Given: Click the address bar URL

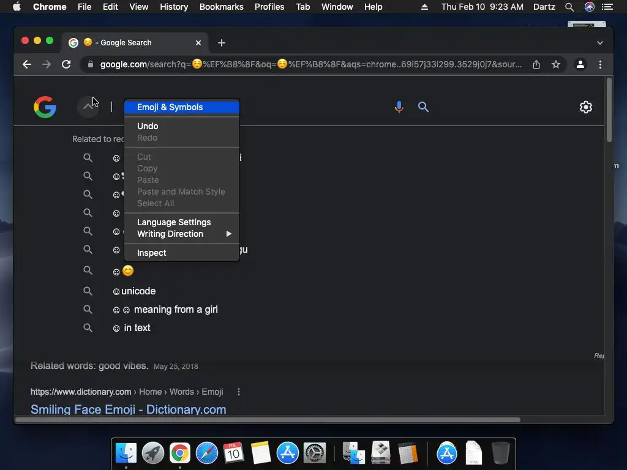Looking at the screenshot, I should pyautogui.click(x=310, y=64).
